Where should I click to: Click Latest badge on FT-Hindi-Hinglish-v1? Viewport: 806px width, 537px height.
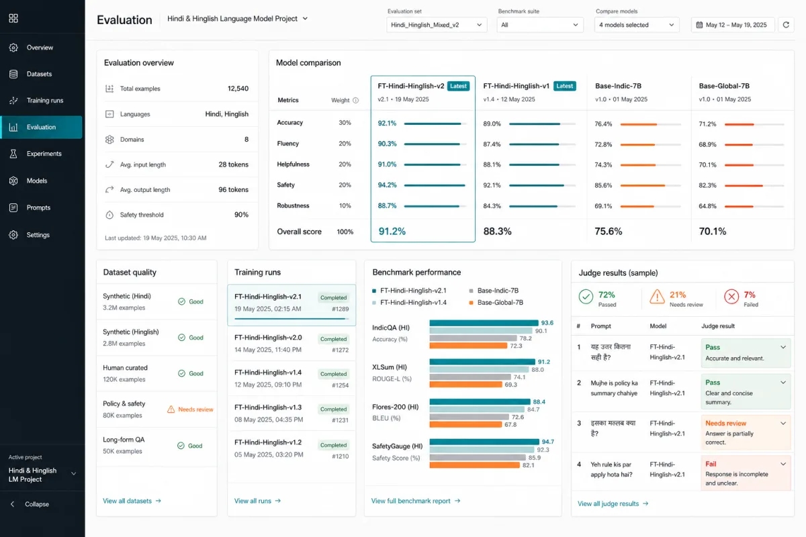565,86
